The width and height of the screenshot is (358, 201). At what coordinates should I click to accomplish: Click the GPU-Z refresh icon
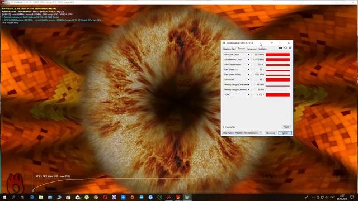pyautogui.click(x=285, y=48)
